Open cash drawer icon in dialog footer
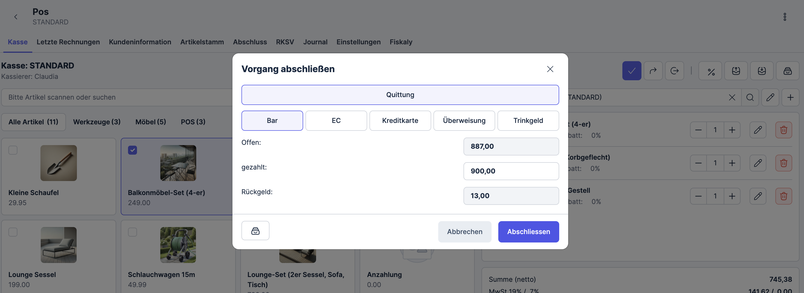Image resolution: width=804 pixels, height=293 pixels. coord(255,231)
